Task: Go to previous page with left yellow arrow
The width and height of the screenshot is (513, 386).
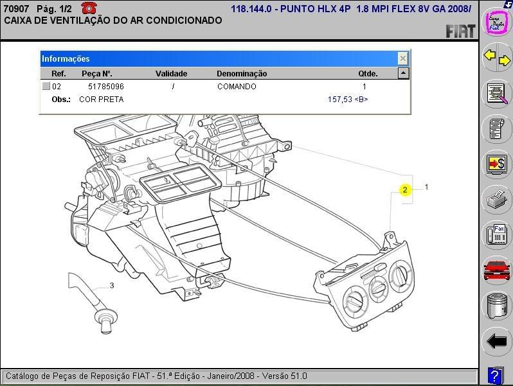Action: click(490, 55)
